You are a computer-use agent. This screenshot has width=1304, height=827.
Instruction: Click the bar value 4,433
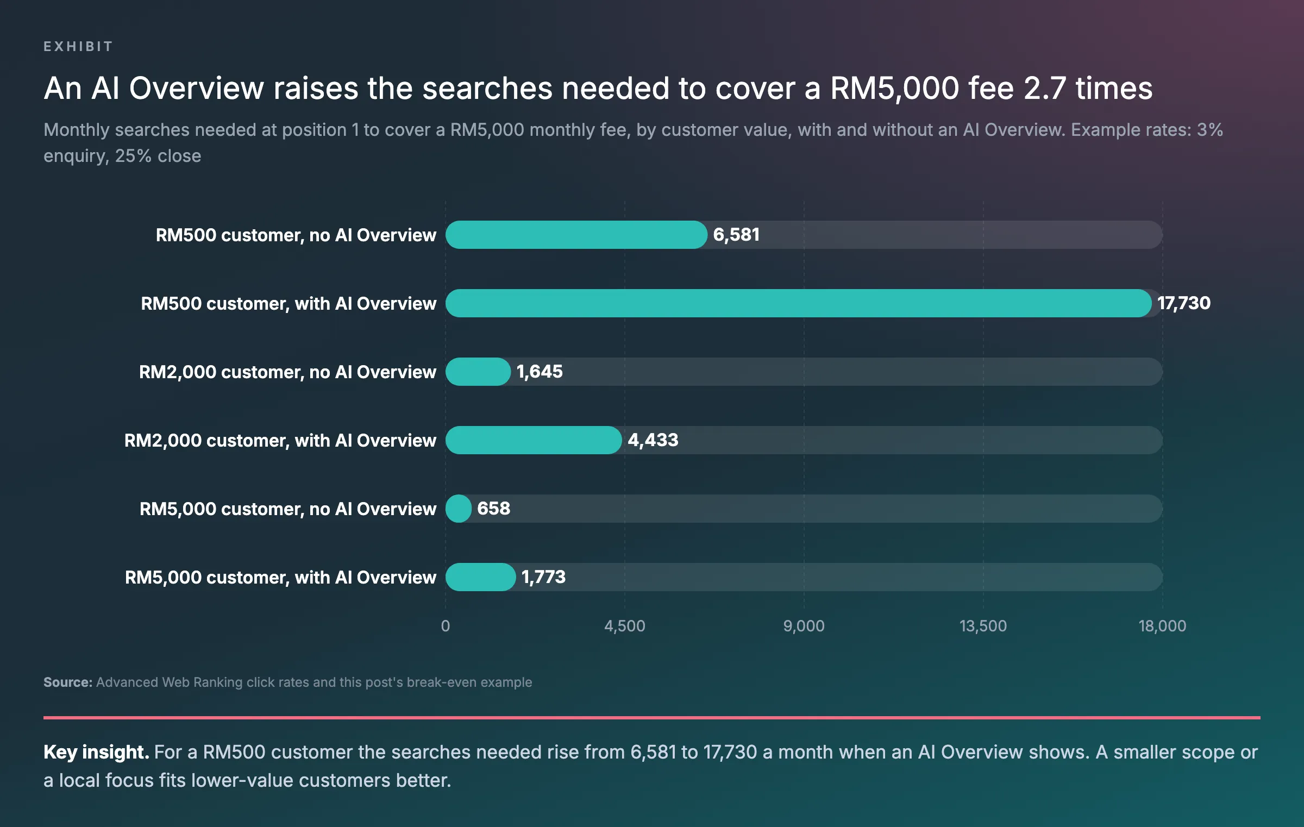[x=653, y=440]
